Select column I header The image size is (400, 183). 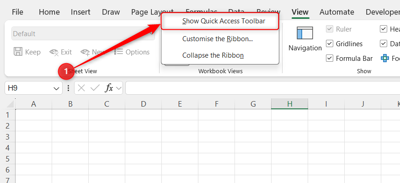coord(326,104)
